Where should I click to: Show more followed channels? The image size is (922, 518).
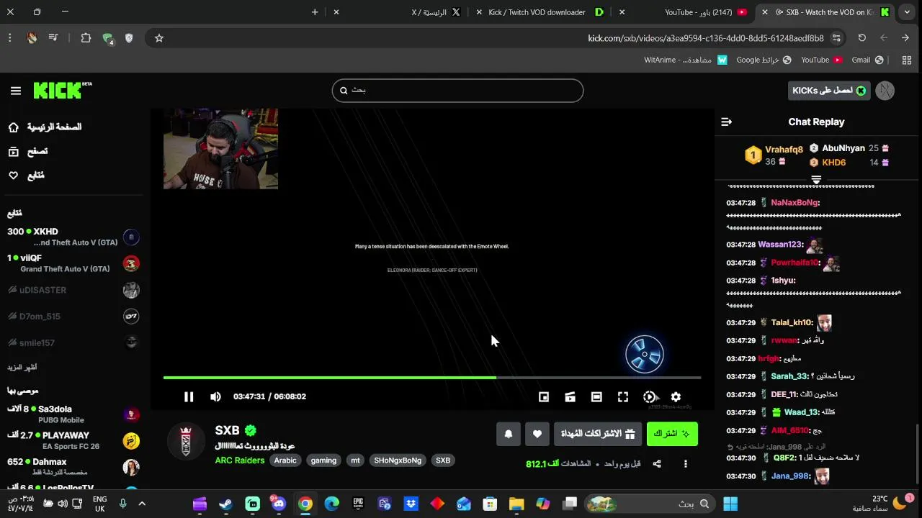coord(22,368)
